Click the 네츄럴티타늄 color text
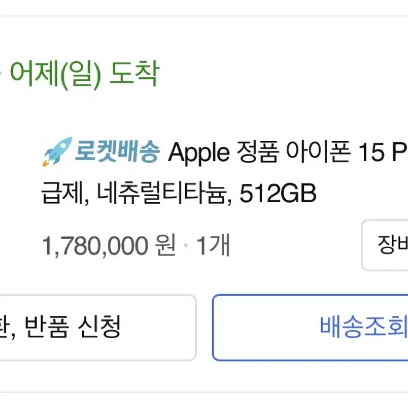Image resolution: width=408 pixels, height=408 pixels. click(161, 193)
